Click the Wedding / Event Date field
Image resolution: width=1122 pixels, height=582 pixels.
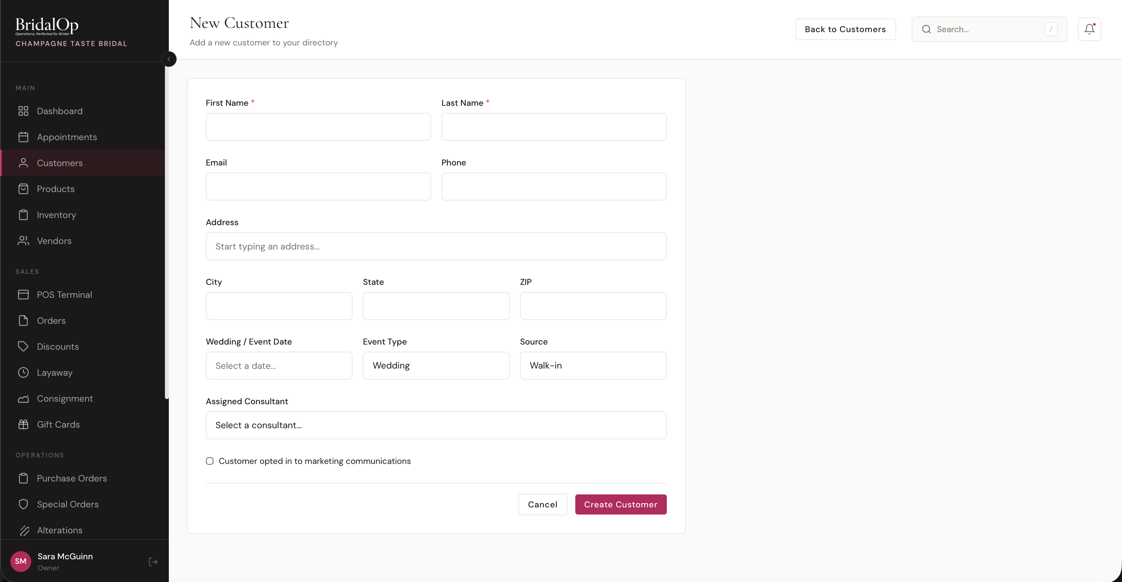pos(279,366)
